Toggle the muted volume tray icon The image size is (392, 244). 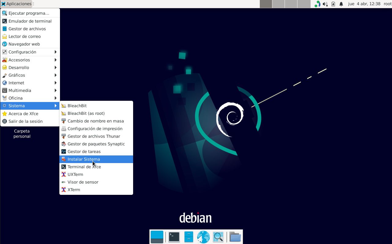pos(325,4)
